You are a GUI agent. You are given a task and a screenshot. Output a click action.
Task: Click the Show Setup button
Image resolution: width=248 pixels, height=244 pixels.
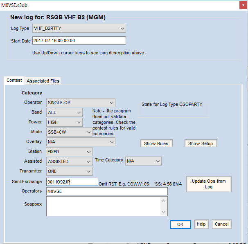pos(200,143)
